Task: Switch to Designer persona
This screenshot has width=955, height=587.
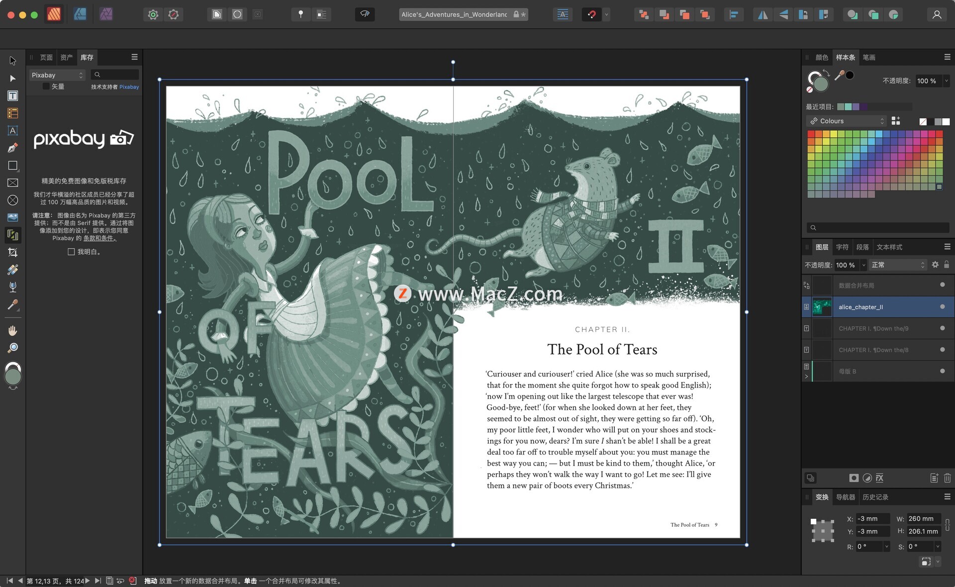Action: pos(80,14)
